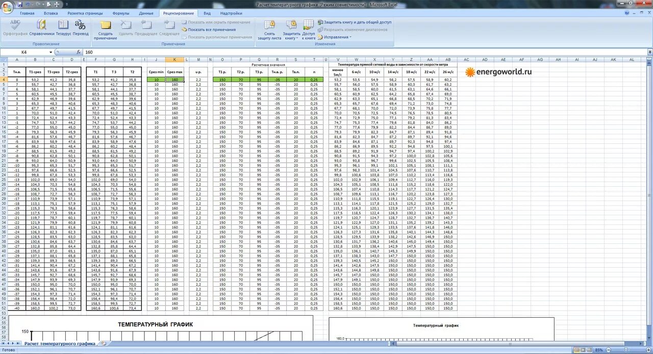Open the Главная ribbon tab
This screenshot has width=653, height=354.
point(28,13)
